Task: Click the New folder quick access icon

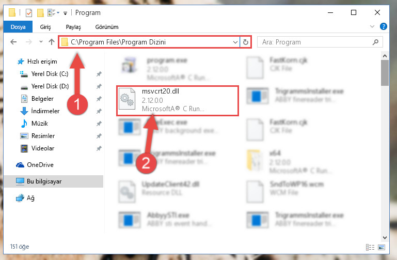Action: point(40,13)
